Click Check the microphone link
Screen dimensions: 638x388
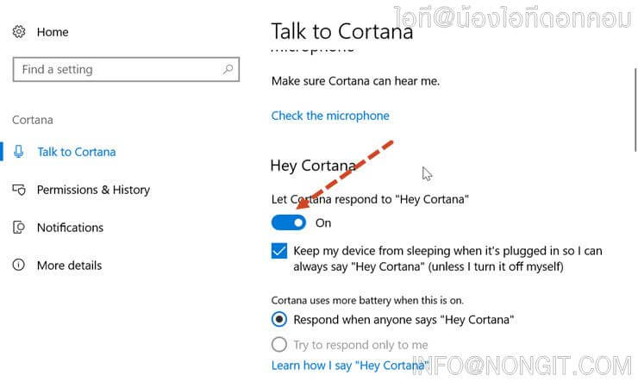click(330, 116)
